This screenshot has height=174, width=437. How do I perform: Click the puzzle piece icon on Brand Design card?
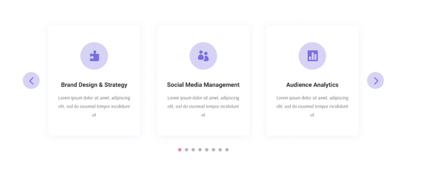coord(94,56)
